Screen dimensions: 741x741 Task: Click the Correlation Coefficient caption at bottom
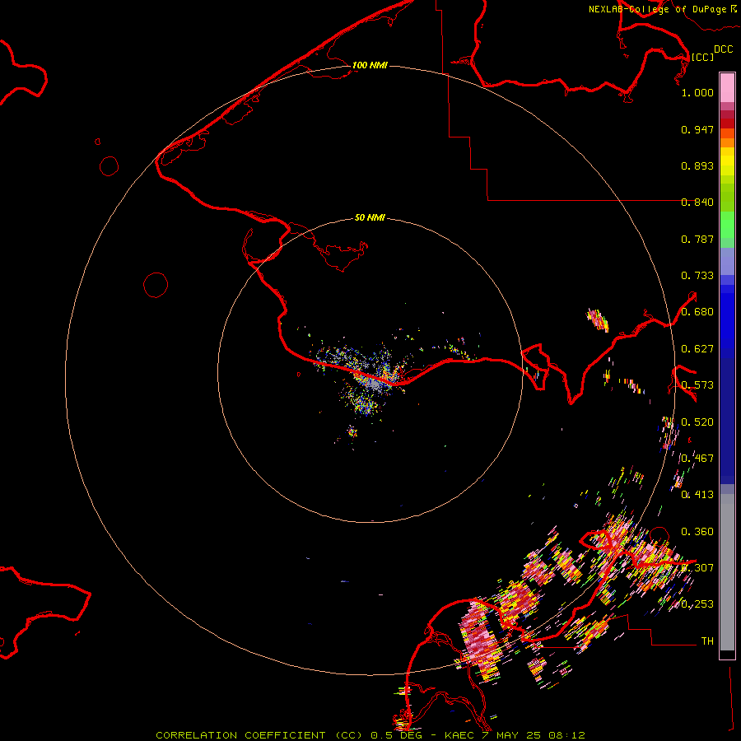tap(370, 735)
